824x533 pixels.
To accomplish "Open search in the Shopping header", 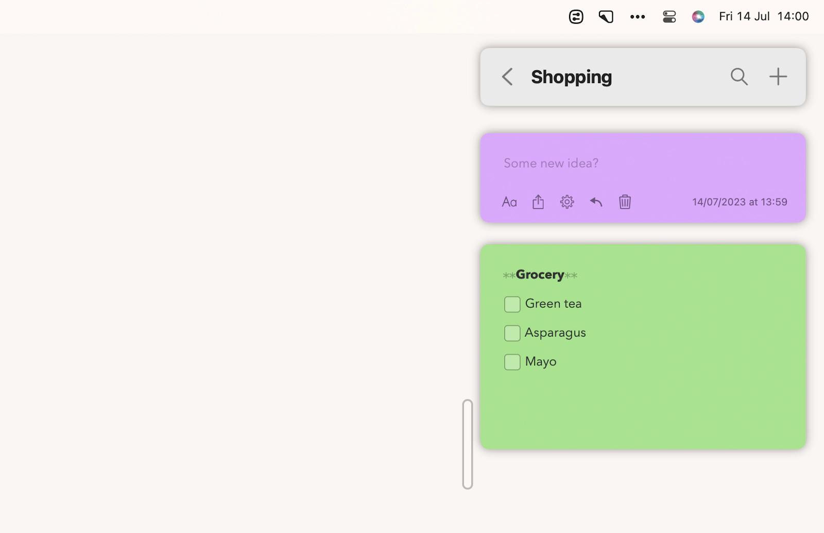I will point(739,77).
